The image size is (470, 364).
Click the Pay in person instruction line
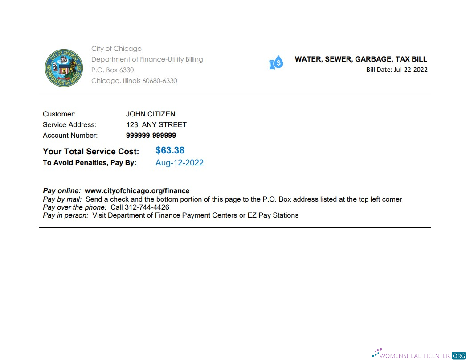pyautogui.click(x=171, y=215)
